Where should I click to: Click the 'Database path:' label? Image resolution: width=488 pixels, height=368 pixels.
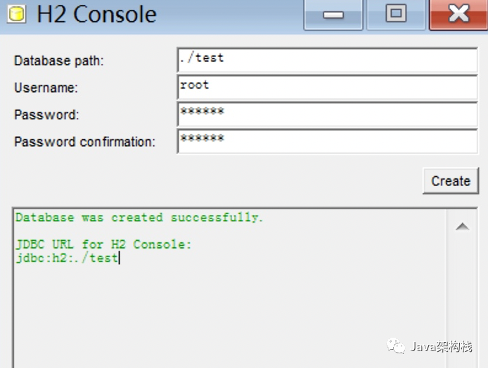tap(59, 61)
